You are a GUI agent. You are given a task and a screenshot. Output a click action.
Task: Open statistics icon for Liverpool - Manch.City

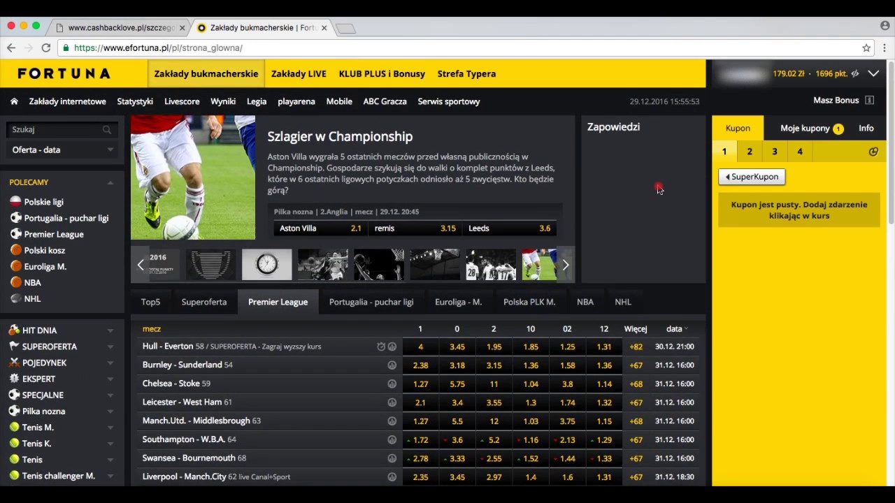pyautogui.click(x=392, y=477)
